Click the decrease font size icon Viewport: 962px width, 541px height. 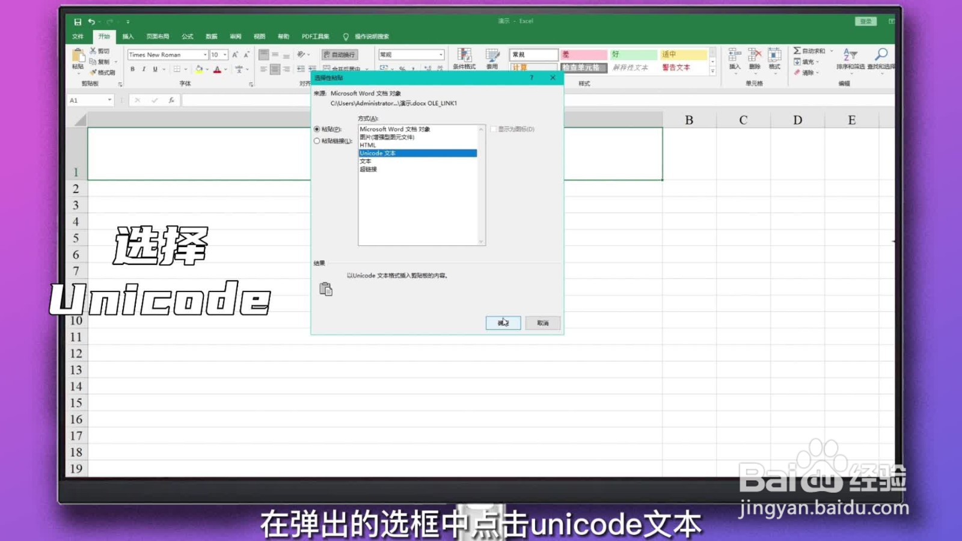(x=246, y=55)
